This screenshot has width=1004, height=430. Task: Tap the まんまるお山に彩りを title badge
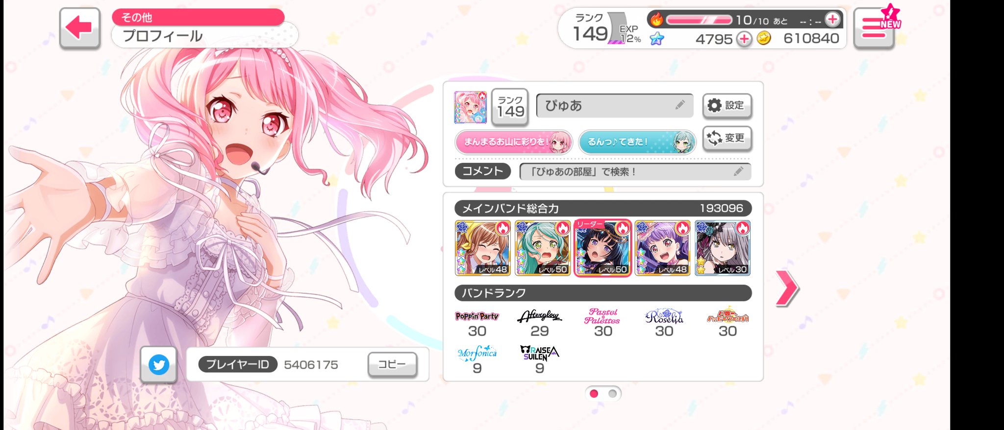pyautogui.click(x=513, y=142)
